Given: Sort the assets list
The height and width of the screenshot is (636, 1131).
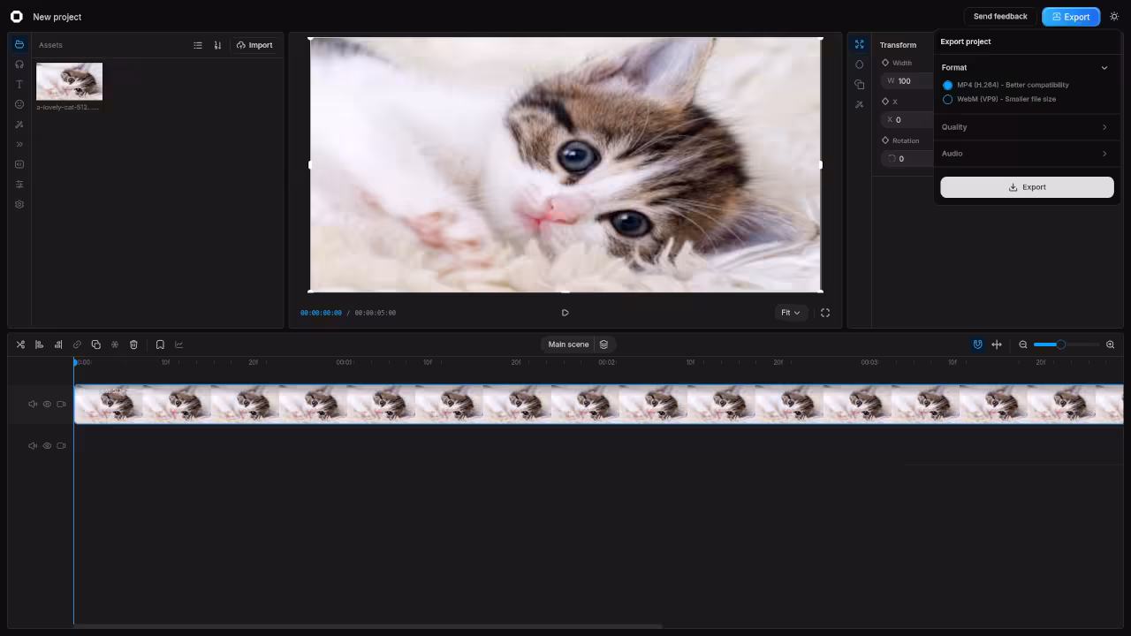Looking at the screenshot, I should tap(217, 45).
